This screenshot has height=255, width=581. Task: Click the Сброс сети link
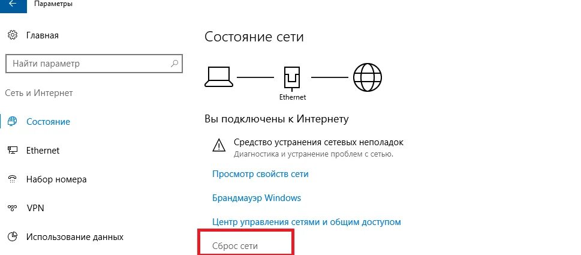tap(235, 246)
